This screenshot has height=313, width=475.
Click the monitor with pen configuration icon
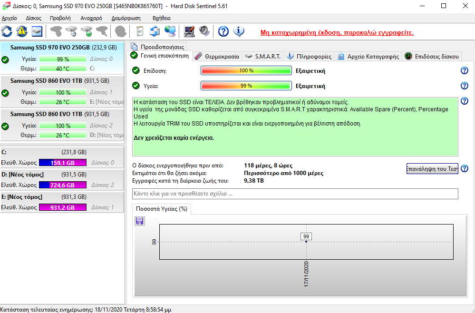tap(189, 31)
